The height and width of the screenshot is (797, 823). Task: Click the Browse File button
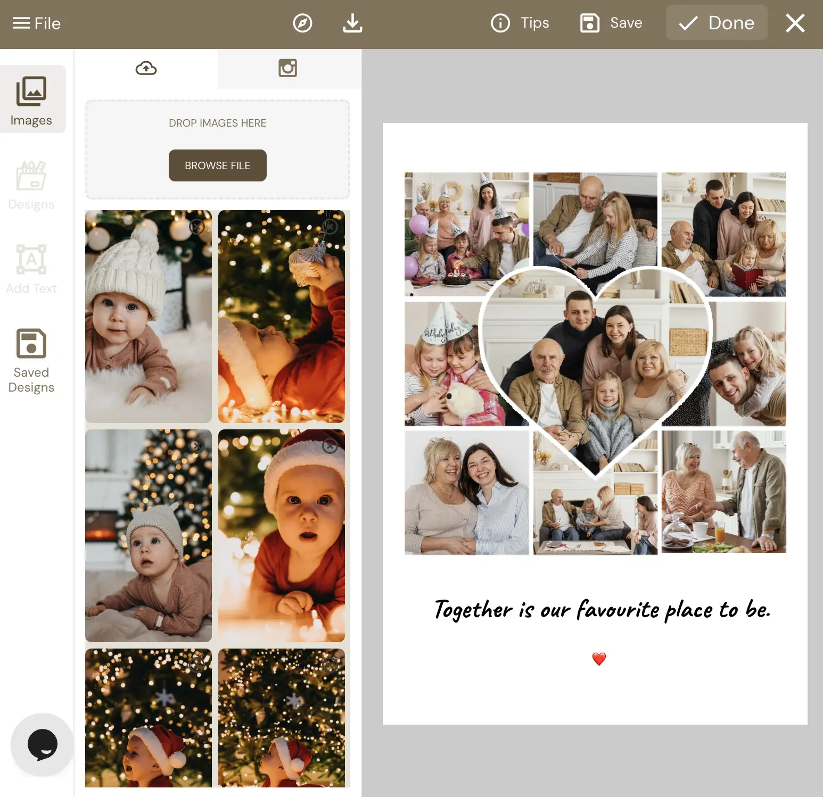pyautogui.click(x=218, y=165)
